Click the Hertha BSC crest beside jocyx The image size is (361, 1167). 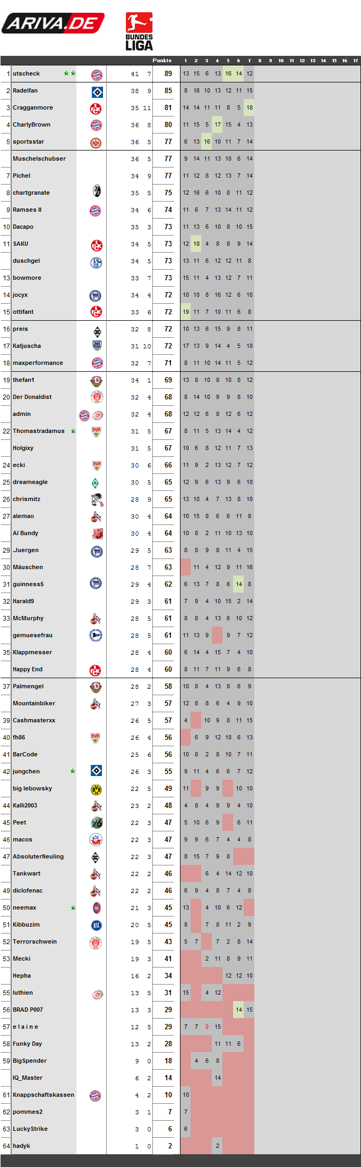pos(96,296)
